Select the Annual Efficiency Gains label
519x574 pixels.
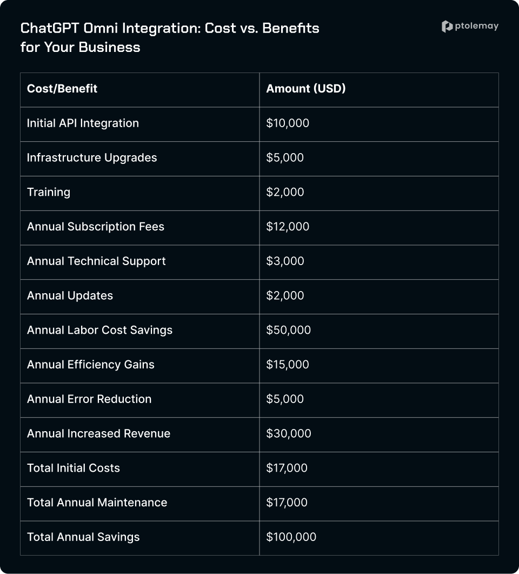click(x=91, y=365)
